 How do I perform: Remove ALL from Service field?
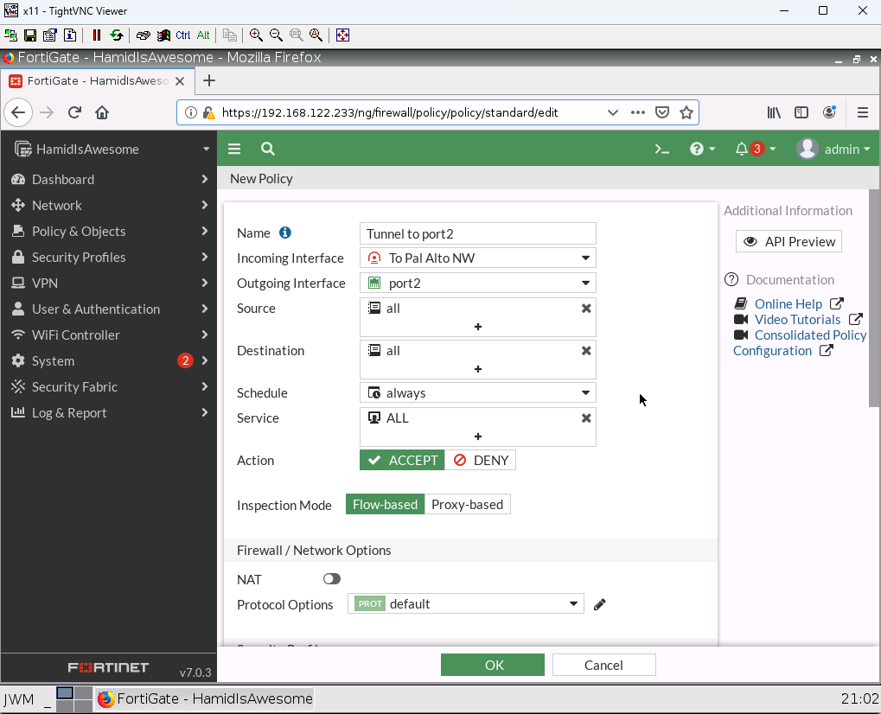(x=586, y=418)
